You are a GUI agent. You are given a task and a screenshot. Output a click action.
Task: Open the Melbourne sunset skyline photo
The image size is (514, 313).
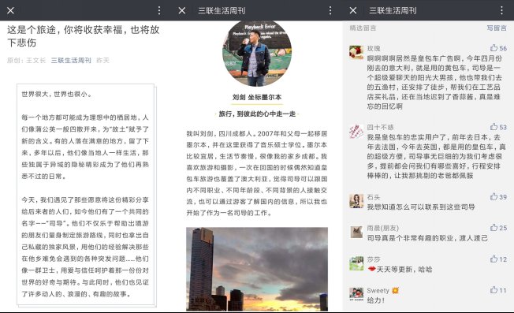pos(257,269)
